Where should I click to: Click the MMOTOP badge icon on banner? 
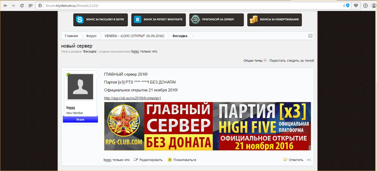196,20
